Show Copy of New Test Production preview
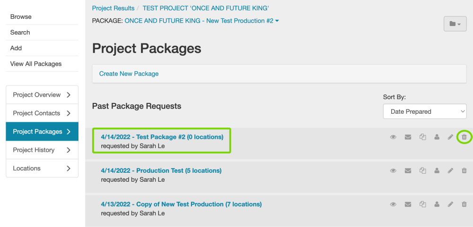 393,204
